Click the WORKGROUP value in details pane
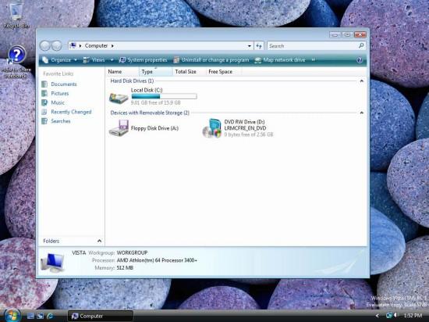 point(132,252)
